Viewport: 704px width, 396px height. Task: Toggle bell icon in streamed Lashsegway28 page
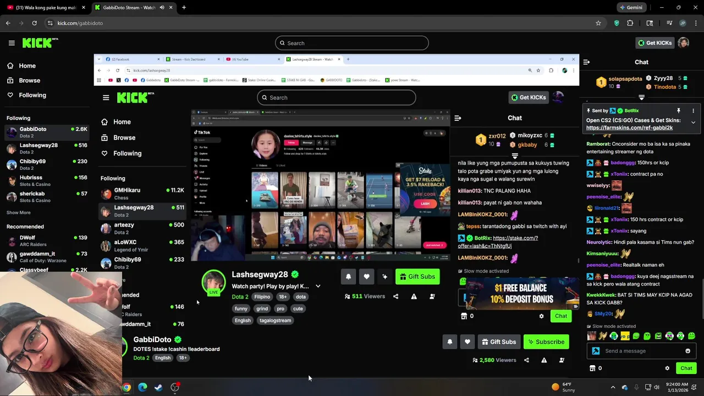348,277
